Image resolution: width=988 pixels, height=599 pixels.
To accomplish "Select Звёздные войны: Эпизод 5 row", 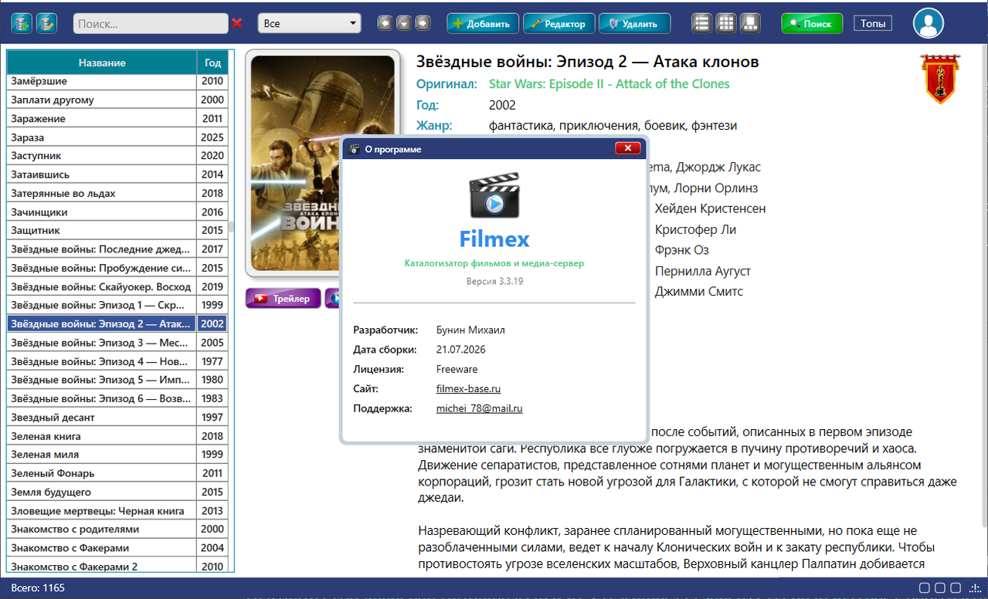I will [x=117, y=379].
